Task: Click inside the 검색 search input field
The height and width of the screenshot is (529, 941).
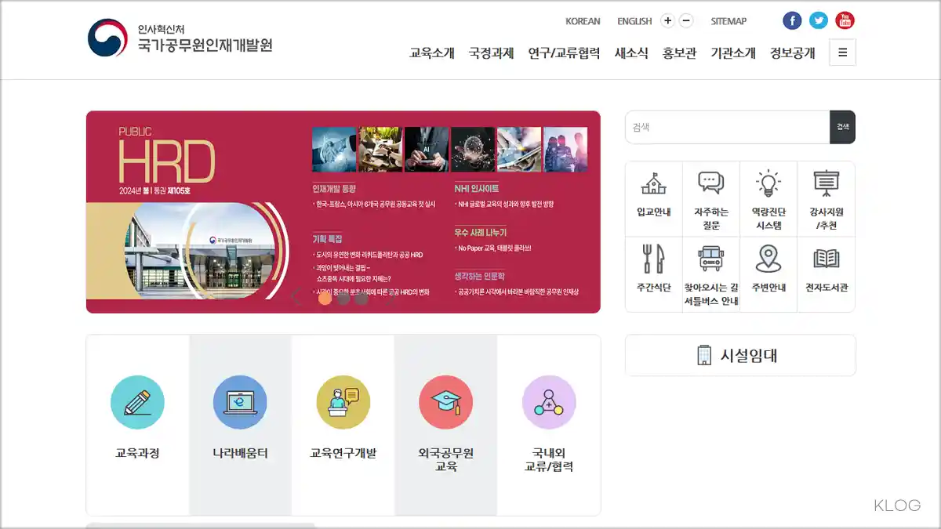Action: point(721,127)
